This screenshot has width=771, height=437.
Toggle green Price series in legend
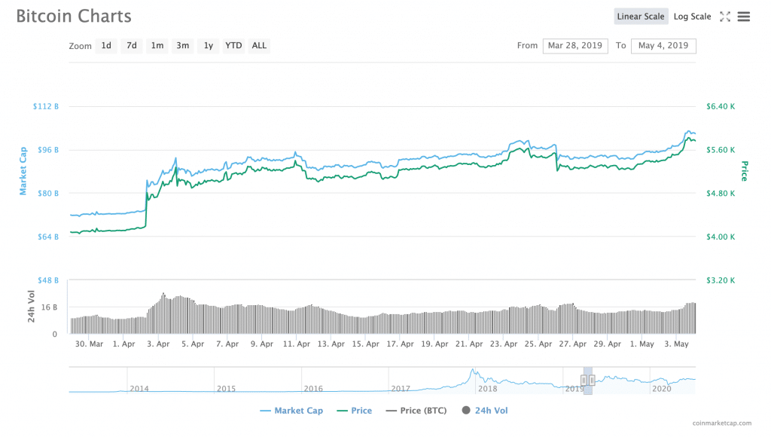pos(355,411)
